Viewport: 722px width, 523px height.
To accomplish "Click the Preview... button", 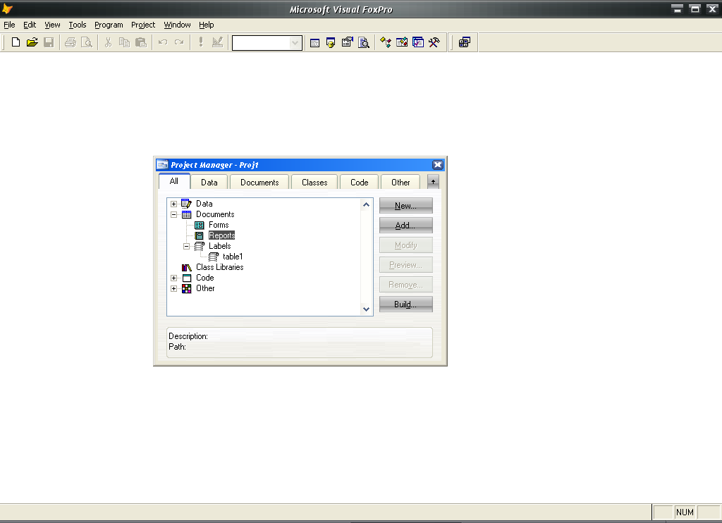I will 405,265.
